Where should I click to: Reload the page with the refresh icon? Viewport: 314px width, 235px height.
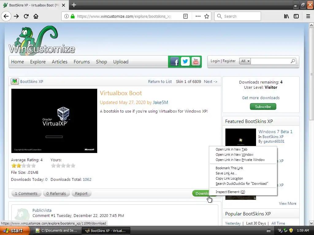26,16
